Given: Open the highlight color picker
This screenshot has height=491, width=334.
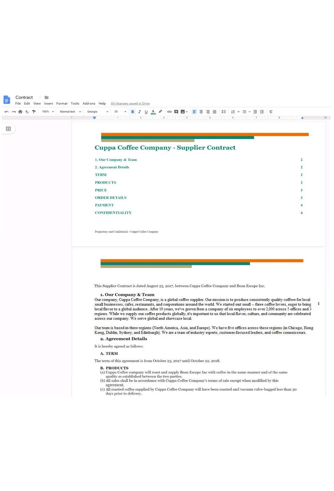Looking at the screenshot, I should coord(160,111).
